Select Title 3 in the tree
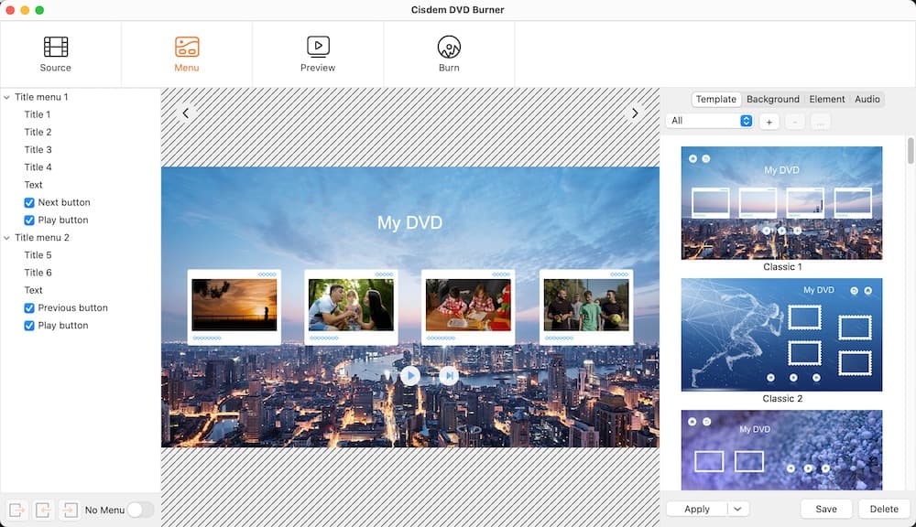This screenshot has width=916, height=527. click(x=38, y=150)
